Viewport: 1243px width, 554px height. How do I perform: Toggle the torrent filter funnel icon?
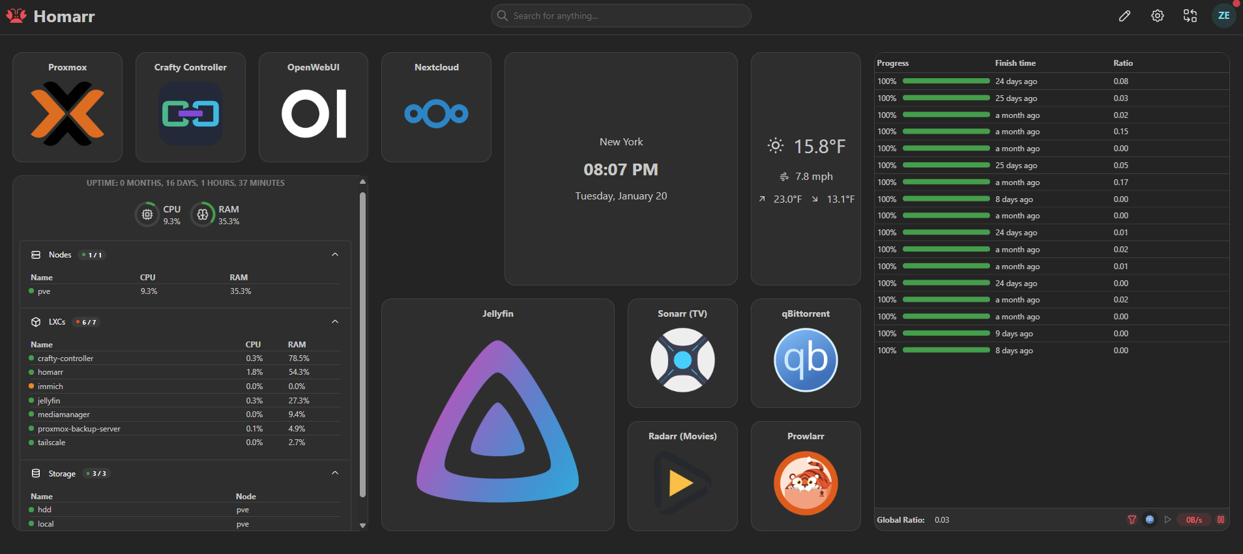(x=1132, y=519)
